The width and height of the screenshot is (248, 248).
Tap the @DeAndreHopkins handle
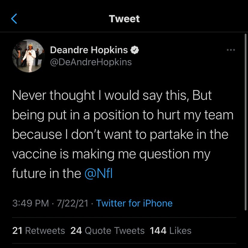coord(91,62)
